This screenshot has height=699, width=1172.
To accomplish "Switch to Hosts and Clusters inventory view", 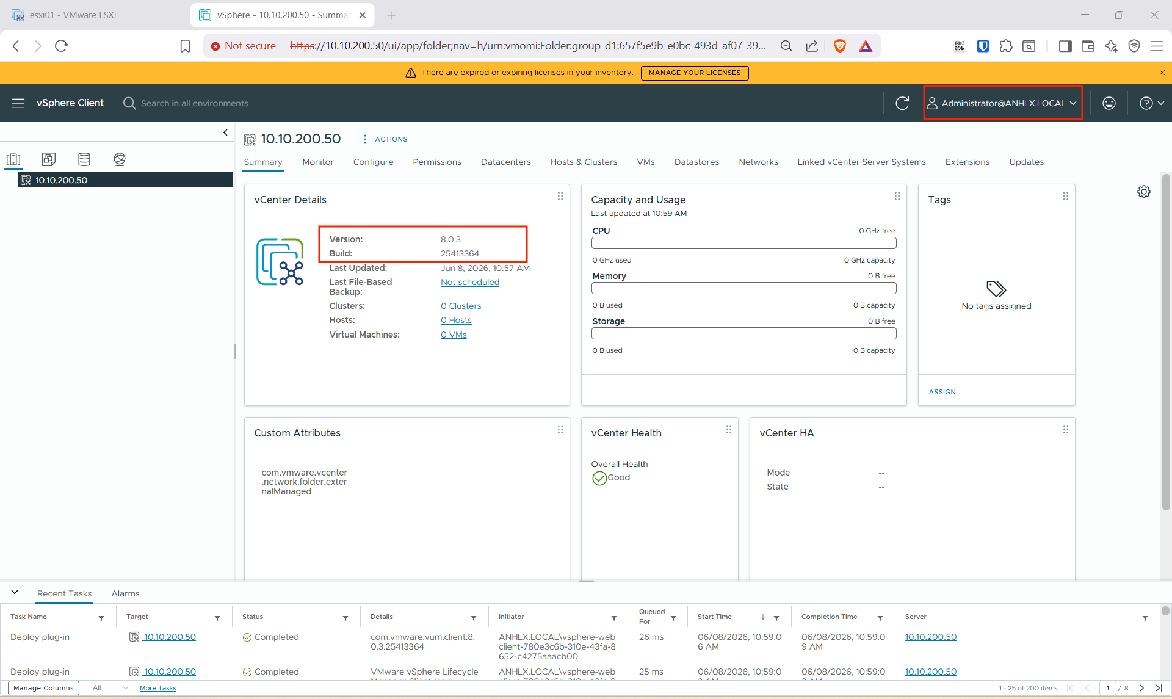I will 13,159.
